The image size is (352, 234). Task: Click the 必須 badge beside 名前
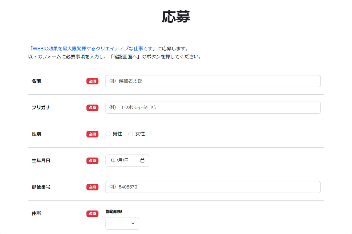tap(92, 81)
